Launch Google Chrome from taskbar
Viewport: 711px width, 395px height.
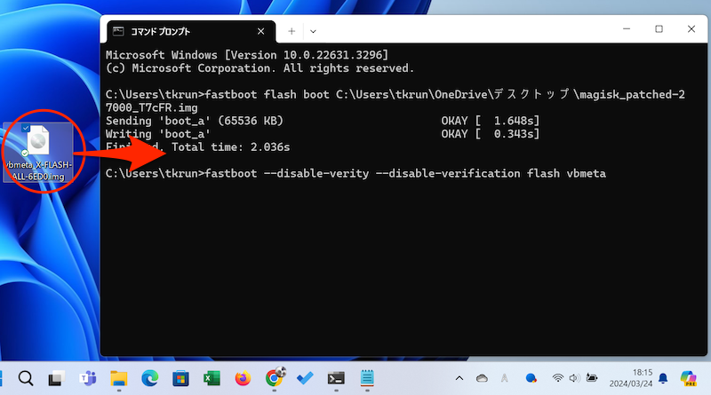[275, 379]
